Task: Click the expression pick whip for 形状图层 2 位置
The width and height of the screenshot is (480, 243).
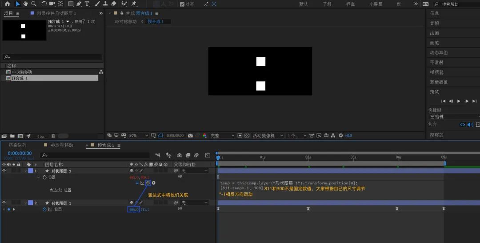Action: [x=148, y=183]
